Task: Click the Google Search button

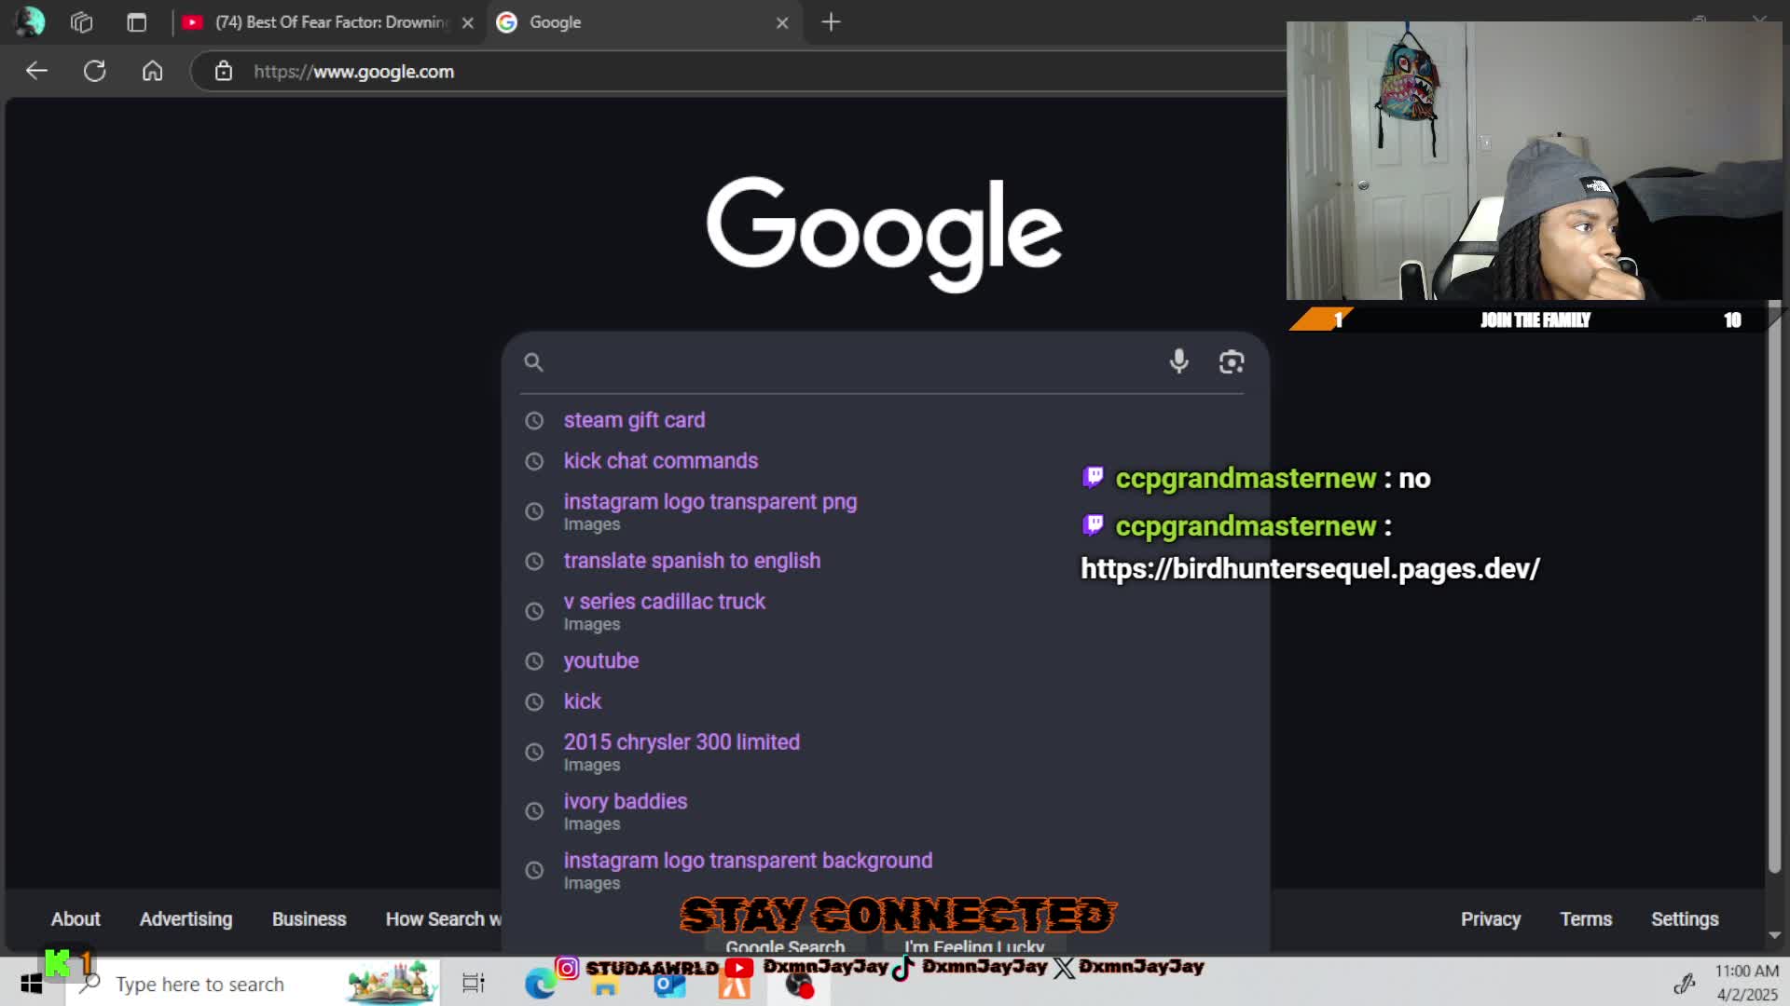Action: pyautogui.click(x=785, y=945)
